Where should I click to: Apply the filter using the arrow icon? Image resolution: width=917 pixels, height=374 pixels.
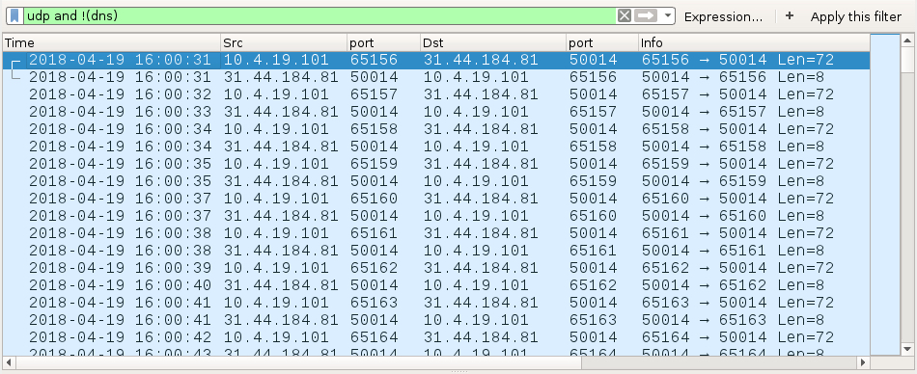click(x=646, y=15)
